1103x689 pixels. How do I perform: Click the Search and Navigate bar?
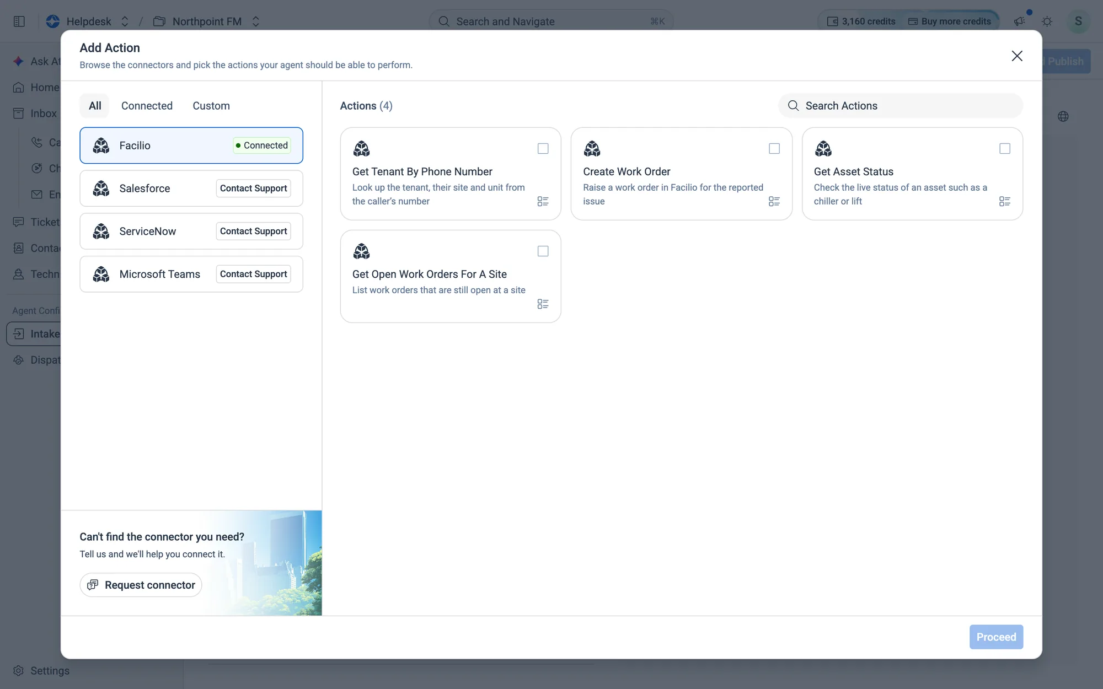[551, 21]
